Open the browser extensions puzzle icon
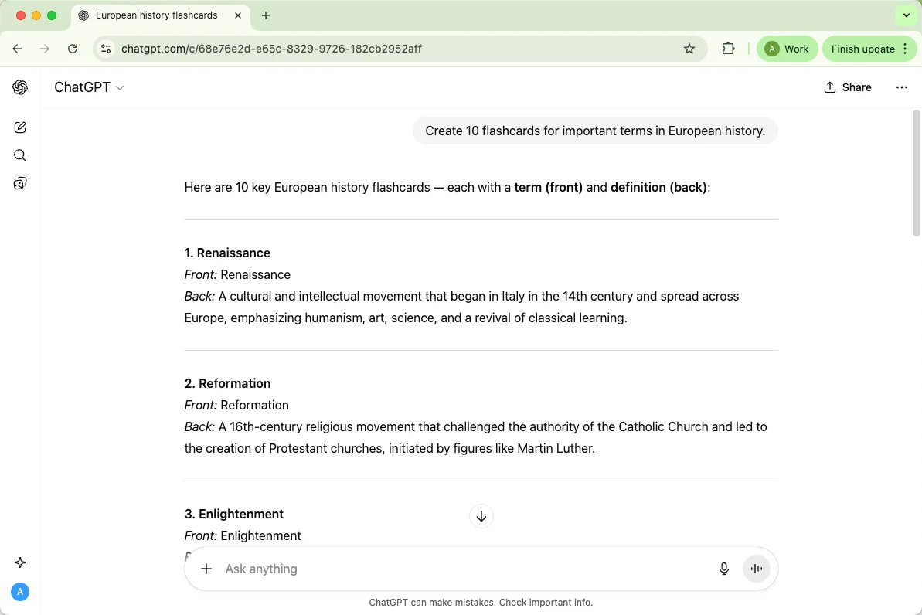Image resolution: width=922 pixels, height=615 pixels. point(728,49)
